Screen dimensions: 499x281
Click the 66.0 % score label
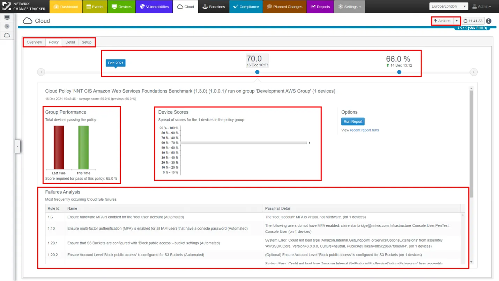tap(398, 59)
